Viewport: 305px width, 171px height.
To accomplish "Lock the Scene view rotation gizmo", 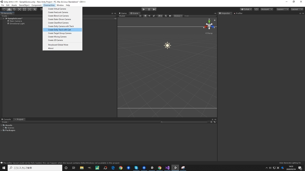I will coord(215,20).
